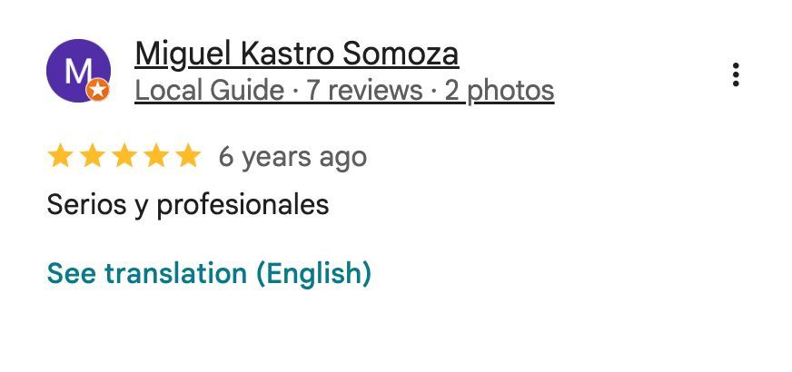Click "7 reviews" in reviewer details
This screenshot has width=792, height=372.
[364, 91]
